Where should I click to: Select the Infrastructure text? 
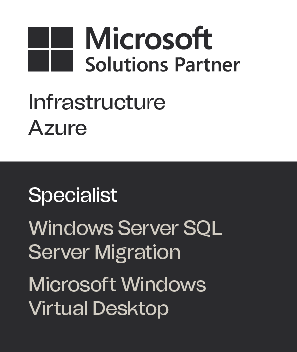(x=97, y=102)
